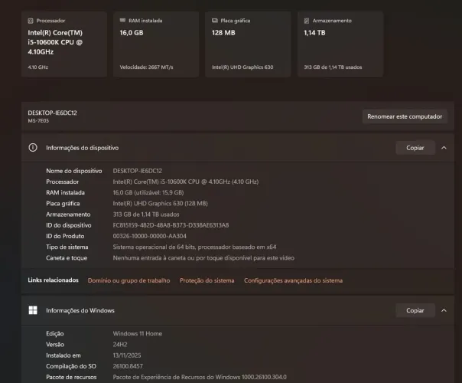
Task: Click the Placa gráfica value UHD Graphics 630 (128 MB)
Action: point(161,204)
